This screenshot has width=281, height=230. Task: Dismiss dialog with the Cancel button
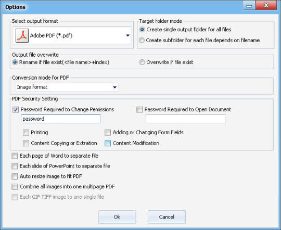167,217
